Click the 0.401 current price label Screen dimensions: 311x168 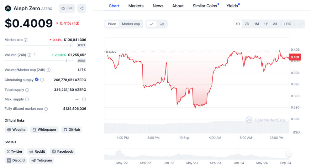click(295, 57)
